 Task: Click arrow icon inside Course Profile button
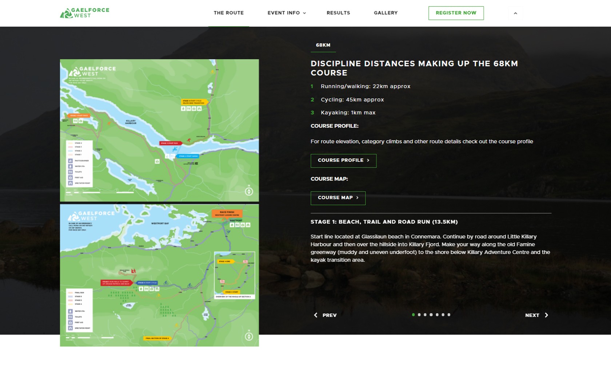pos(368,160)
